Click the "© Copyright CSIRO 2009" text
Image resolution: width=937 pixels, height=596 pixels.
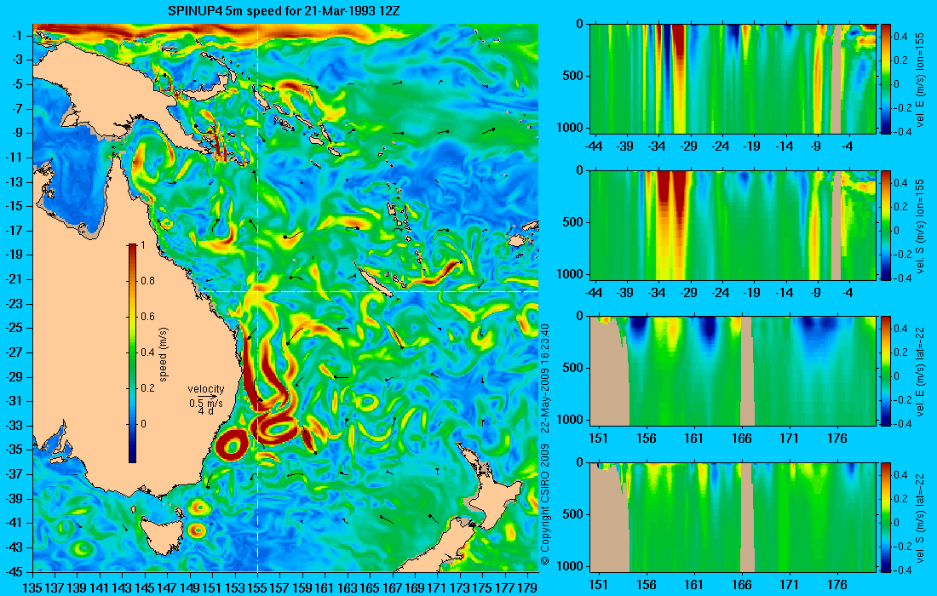[544, 504]
